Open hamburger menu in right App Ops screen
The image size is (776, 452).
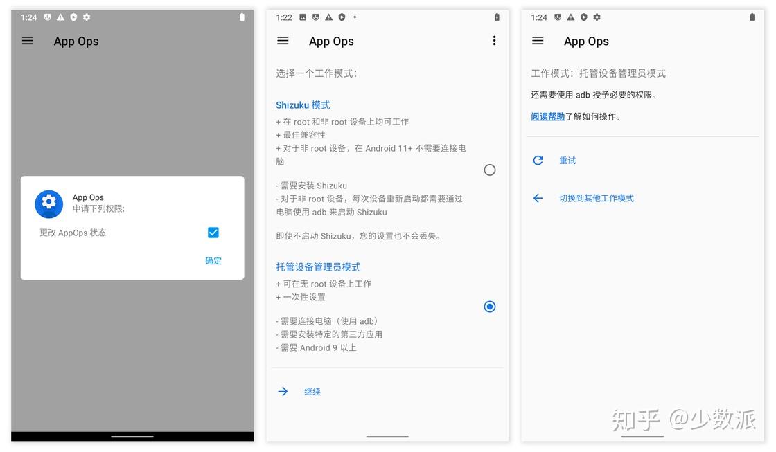[538, 41]
